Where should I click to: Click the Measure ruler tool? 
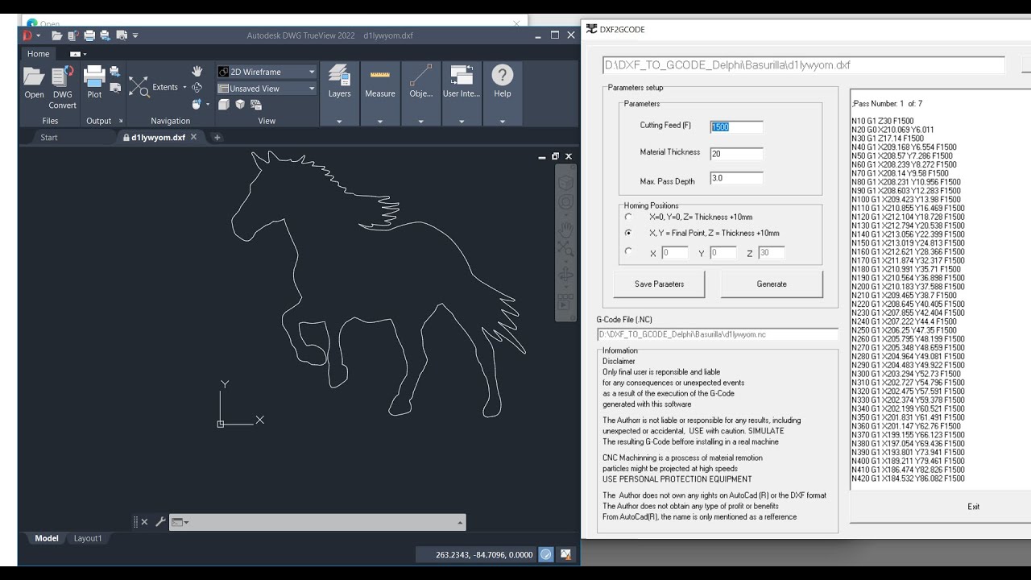380,82
